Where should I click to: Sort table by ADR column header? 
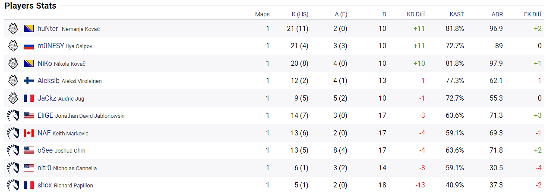point(497,14)
